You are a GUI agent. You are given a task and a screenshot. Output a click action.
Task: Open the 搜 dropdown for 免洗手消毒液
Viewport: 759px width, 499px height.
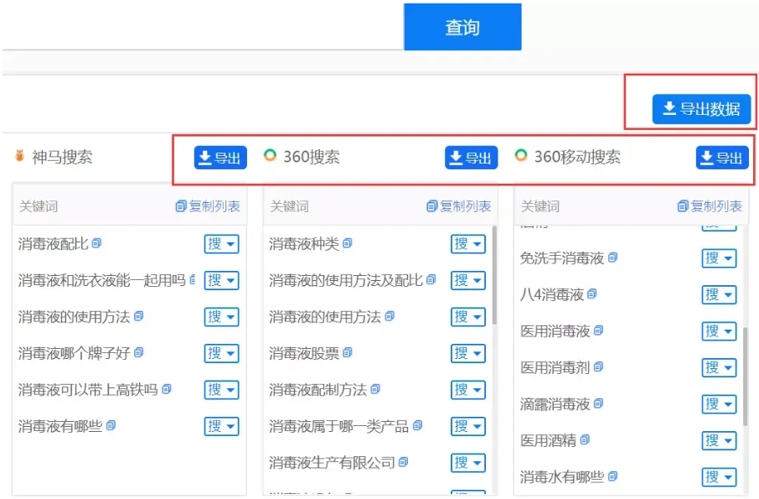[719, 258]
